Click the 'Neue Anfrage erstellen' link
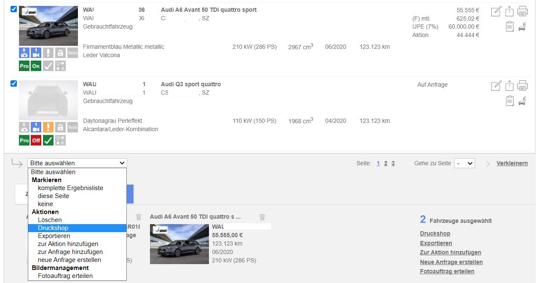This screenshot has width=543, height=283. tap(451, 262)
